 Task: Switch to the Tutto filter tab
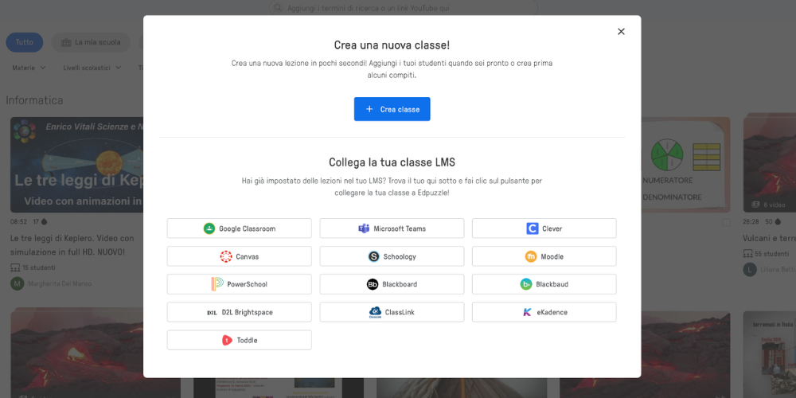click(25, 42)
